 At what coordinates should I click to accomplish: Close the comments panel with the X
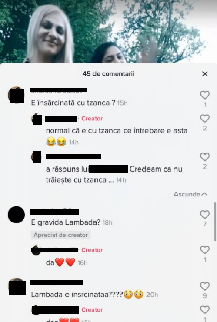[x=205, y=74]
